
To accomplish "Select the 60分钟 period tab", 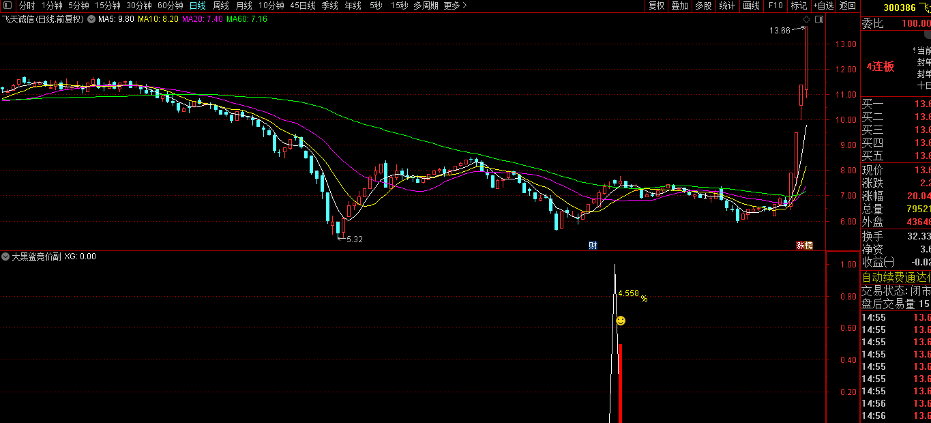I will click(171, 5).
